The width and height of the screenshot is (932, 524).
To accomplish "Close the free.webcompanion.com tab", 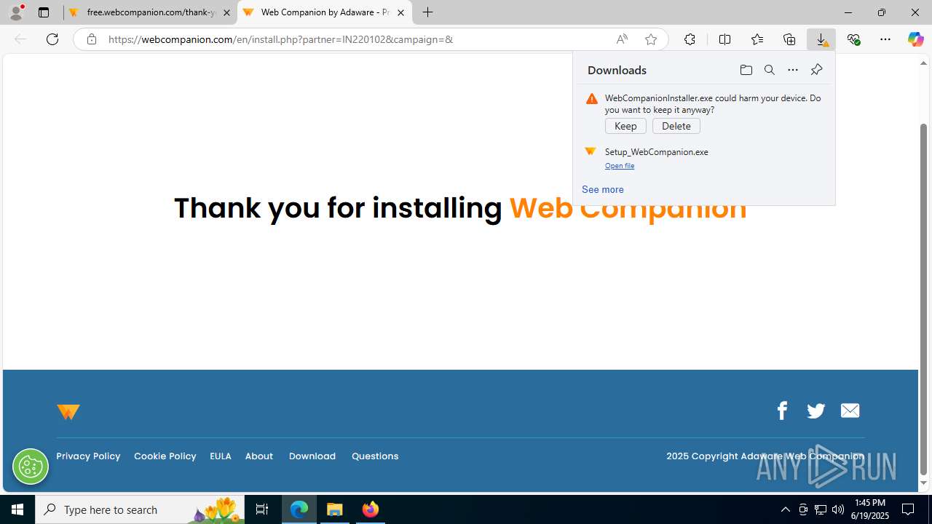I will (x=226, y=12).
